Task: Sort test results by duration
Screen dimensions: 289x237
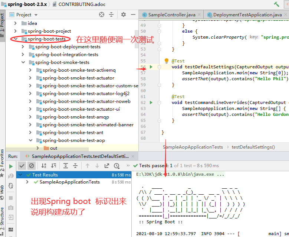Action: (x=54, y=166)
